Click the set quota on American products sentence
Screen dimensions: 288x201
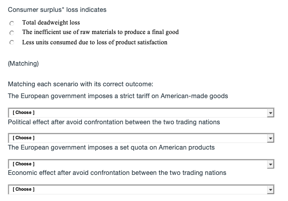pos(111,147)
